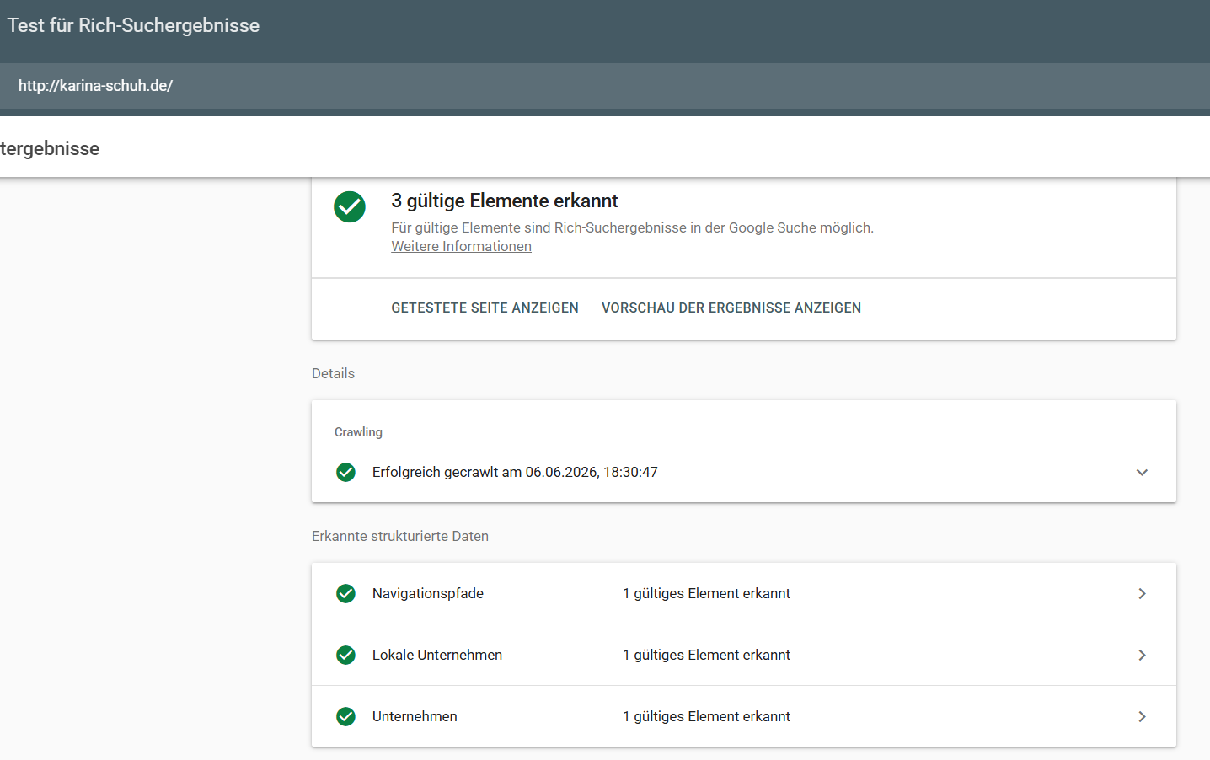Click '1 gültiges Element erkannt' in Lokale Unternehmen row
Image resolution: width=1210 pixels, height=760 pixels.
tap(706, 655)
